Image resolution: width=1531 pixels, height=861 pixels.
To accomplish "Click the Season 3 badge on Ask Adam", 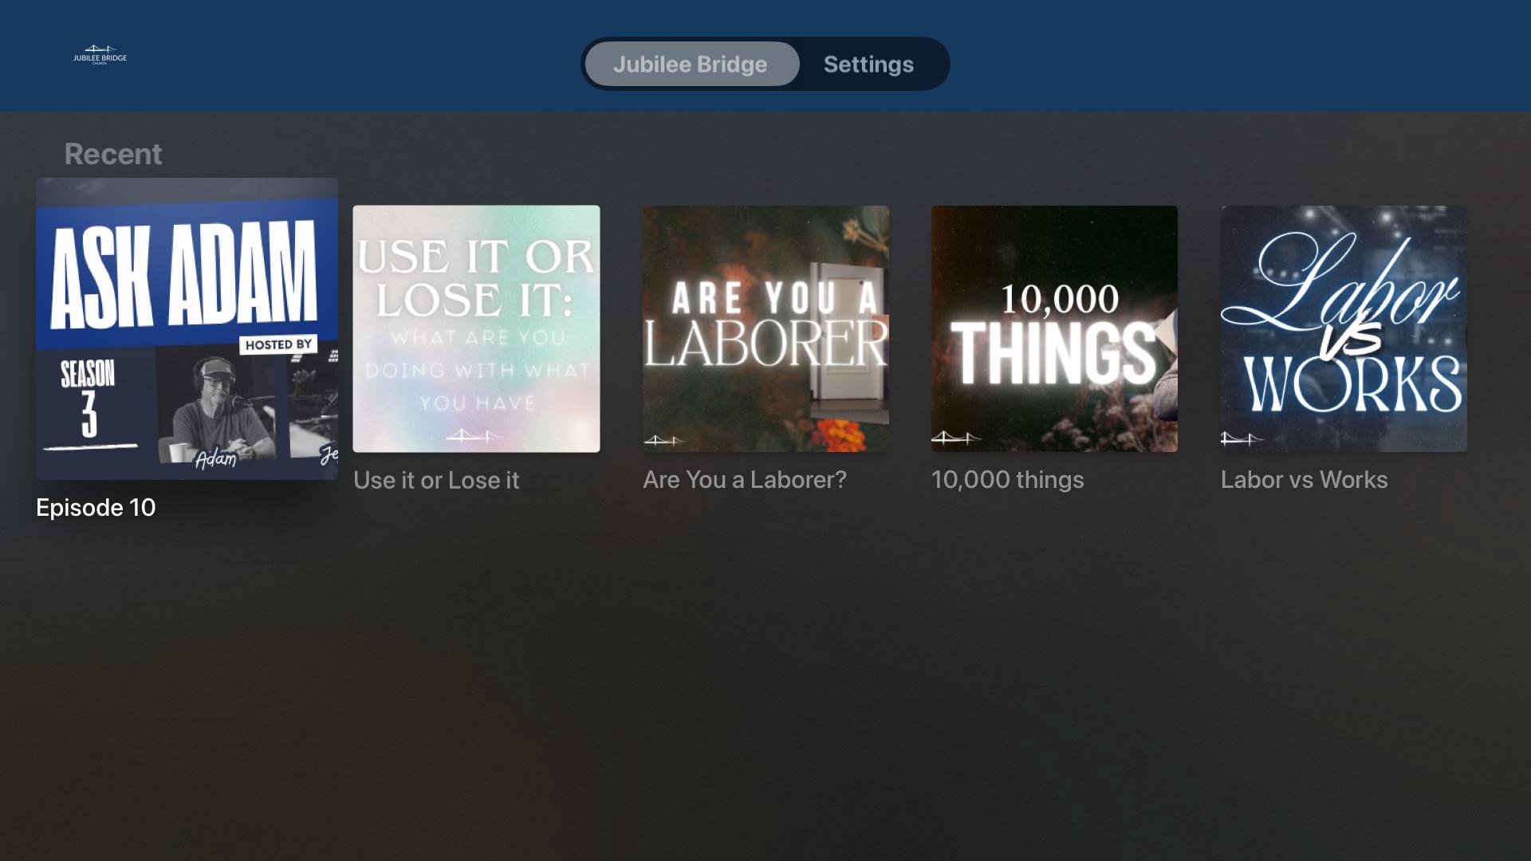I will (89, 401).
